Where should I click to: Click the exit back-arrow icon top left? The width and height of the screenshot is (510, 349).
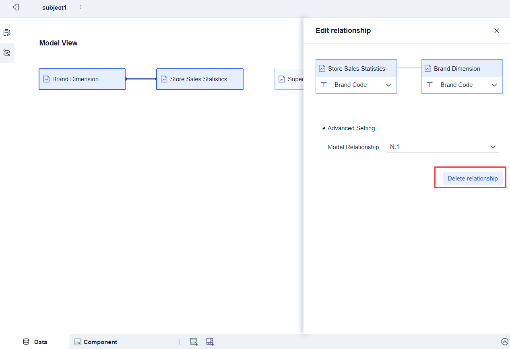[x=16, y=8]
